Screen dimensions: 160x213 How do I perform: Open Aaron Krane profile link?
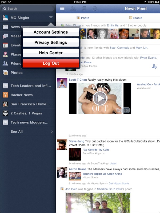click(77, 169)
